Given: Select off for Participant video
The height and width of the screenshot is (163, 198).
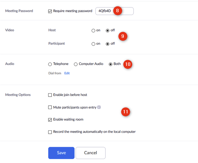Looking at the screenshot, I should 108,44.
